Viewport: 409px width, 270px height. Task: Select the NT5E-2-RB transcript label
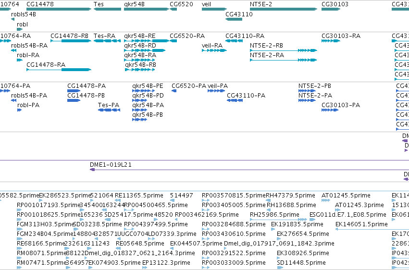[266, 45]
